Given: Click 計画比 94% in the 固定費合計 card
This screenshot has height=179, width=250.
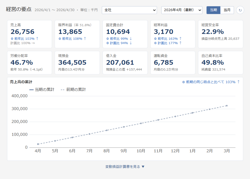Looking at the screenshot, I should point(119,43).
